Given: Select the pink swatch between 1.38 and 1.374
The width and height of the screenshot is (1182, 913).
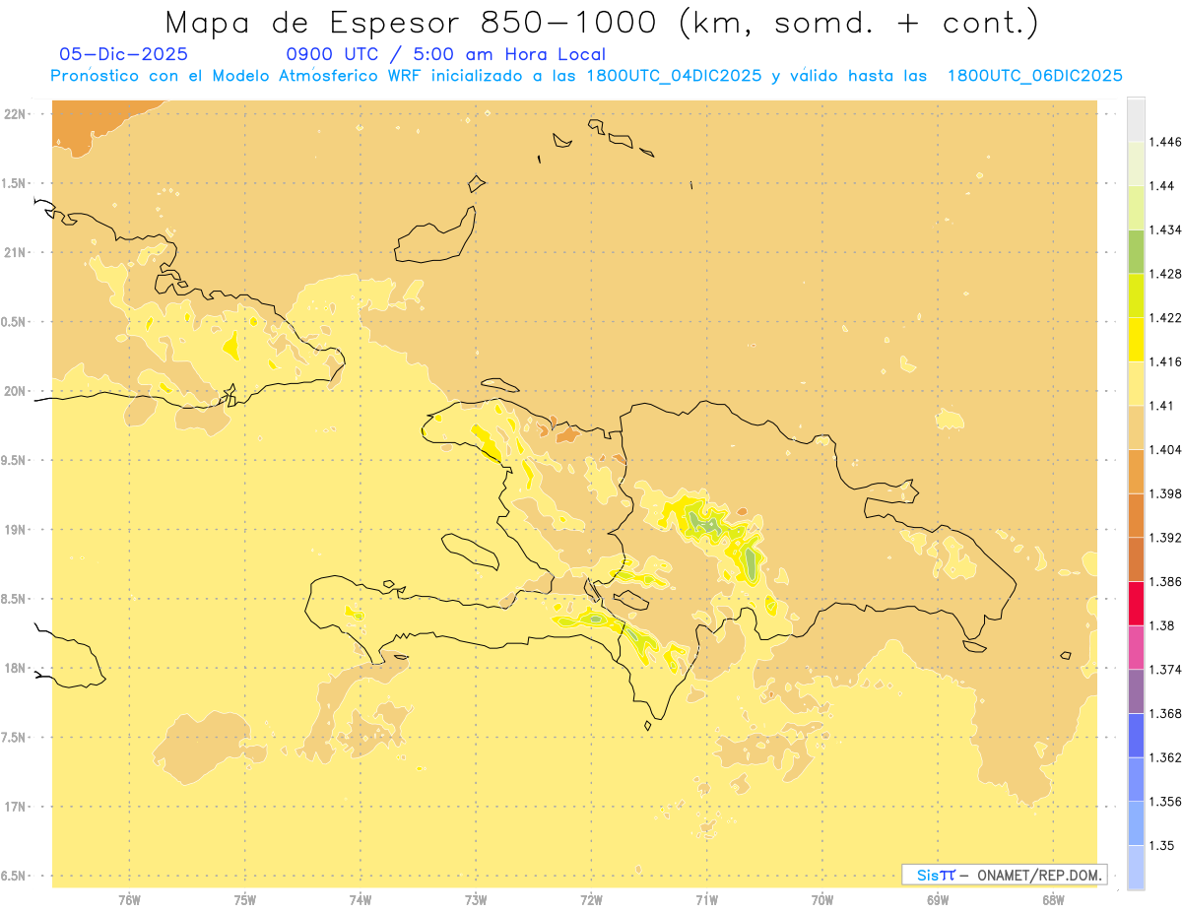Looking at the screenshot, I should pos(1136,647).
